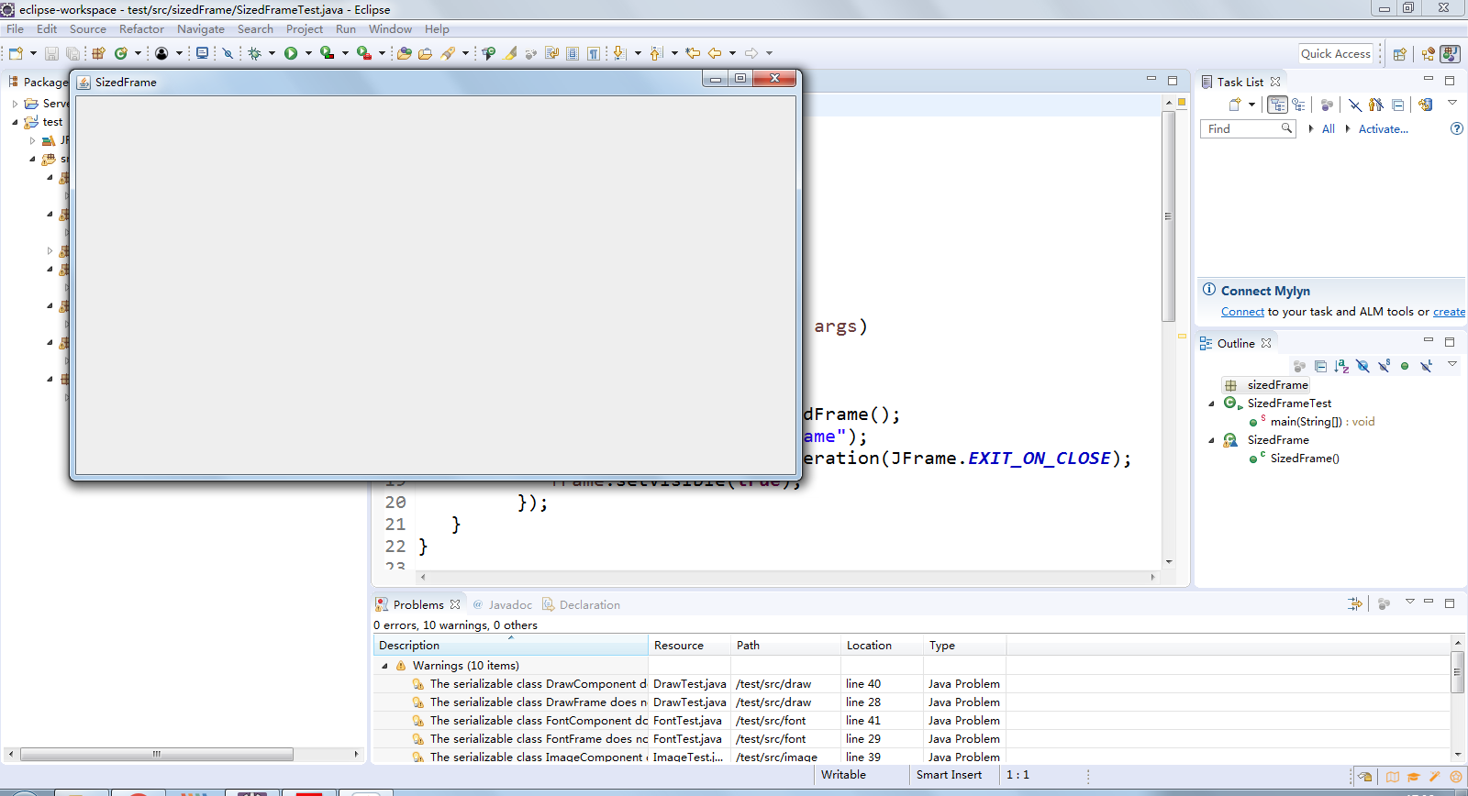Click the Skip All Breakpoints icon
Viewport: 1468px width, 796px height.
point(228,53)
